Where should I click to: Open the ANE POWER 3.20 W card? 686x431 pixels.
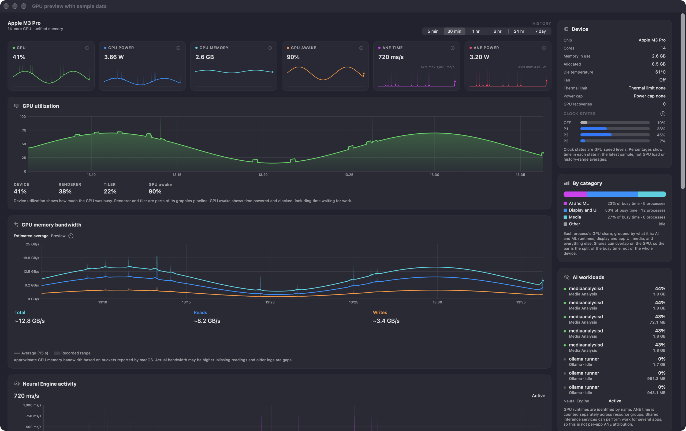tap(508, 66)
